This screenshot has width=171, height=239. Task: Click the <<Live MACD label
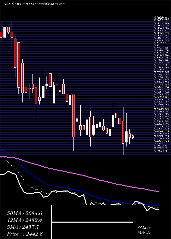pyautogui.click(x=144, y=230)
